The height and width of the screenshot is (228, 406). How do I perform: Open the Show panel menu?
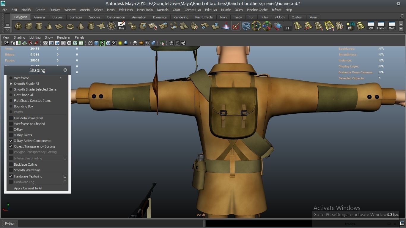(49, 37)
